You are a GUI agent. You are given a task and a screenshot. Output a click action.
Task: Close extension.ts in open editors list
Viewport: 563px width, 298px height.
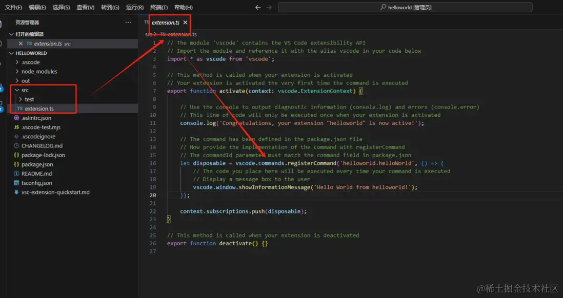pyautogui.click(x=21, y=44)
